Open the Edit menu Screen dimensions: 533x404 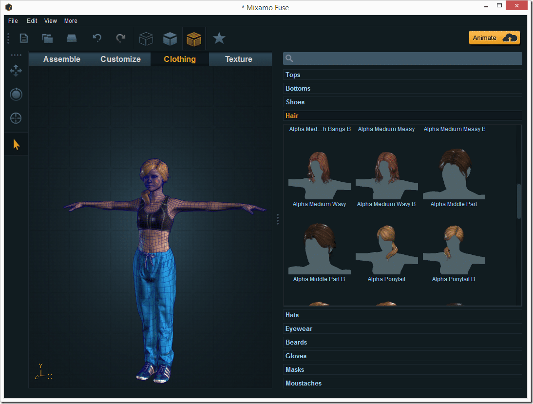coord(32,21)
